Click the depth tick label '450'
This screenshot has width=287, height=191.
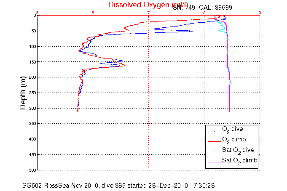pyautogui.click(x=32, y=155)
